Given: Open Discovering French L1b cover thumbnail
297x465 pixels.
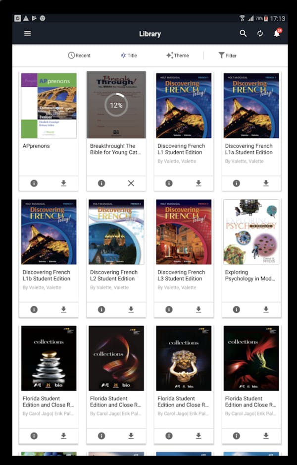Looking at the screenshot, I should click(x=49, y=232).
